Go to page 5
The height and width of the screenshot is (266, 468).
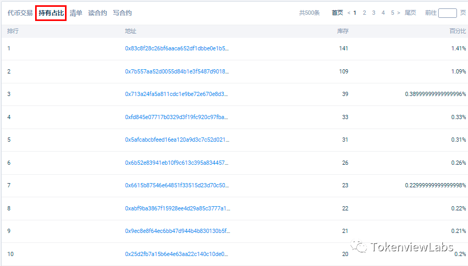[393, 13]
